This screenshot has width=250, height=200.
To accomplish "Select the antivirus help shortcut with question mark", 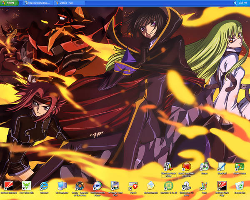I will pyautogui.click(x=222, y=189).
